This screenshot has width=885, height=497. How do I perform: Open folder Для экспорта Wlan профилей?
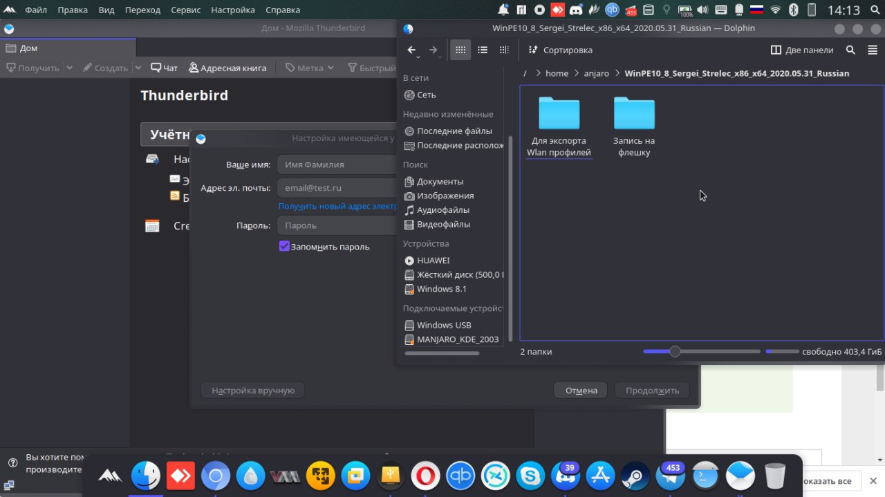pyautogui.click(x=559, y=127)
